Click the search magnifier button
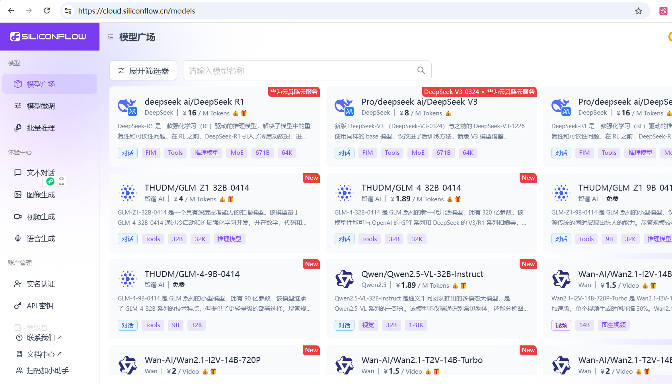The width and height of the screenshot is (672, 384). 421,70
